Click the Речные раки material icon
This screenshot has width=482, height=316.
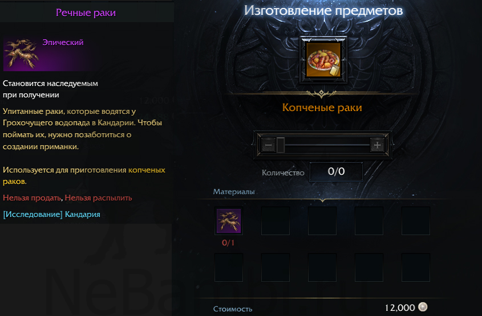point(229,221)
